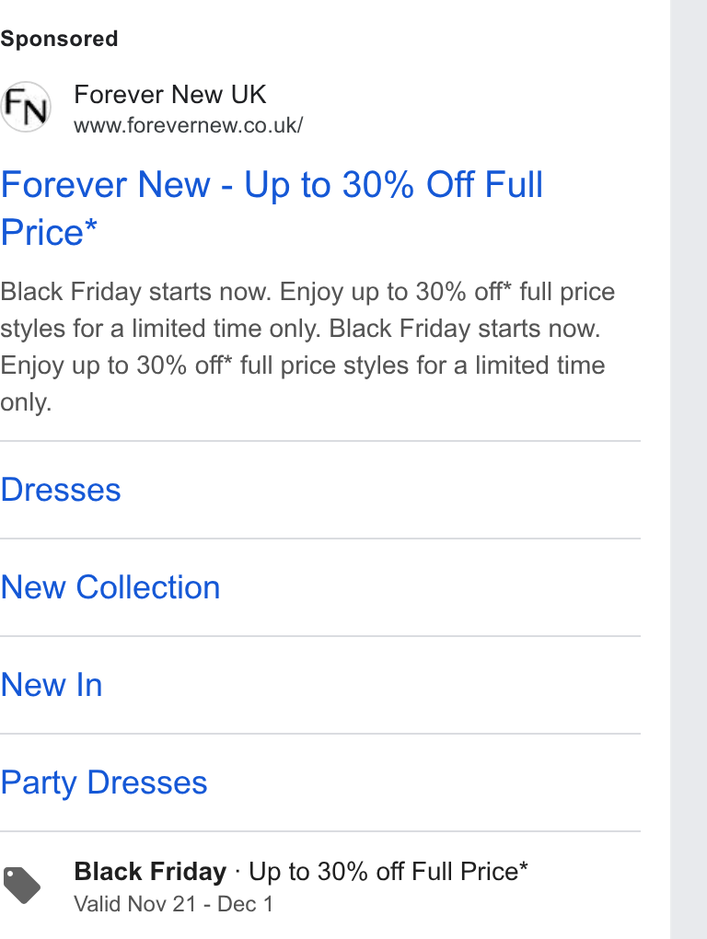
Task: Click the grey strip beside the ad
Action: [x=689, y=469]
